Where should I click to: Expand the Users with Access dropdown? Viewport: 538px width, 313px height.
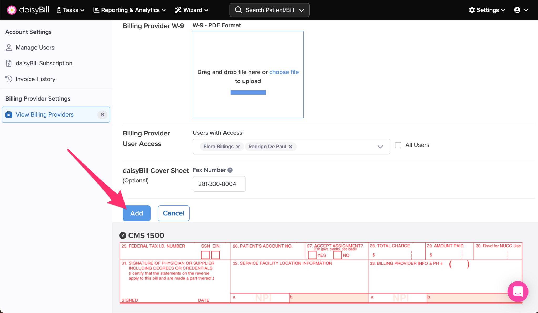click(x=380, y=147)
